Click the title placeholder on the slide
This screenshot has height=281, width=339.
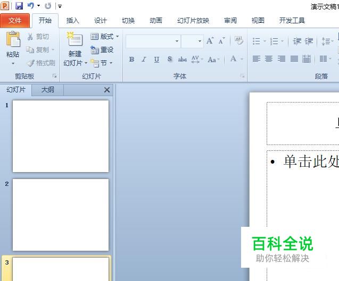tap(303, 123)
